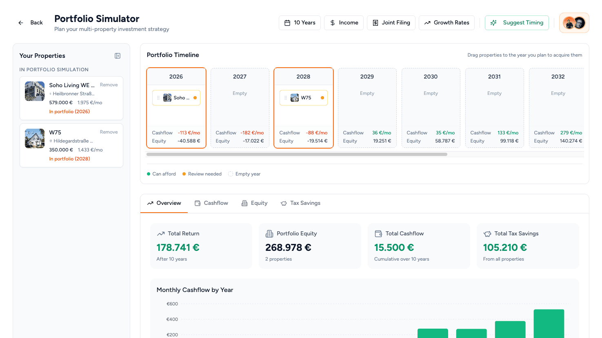
Task: Click the document icon beside Joint Filing
Action: (375, 23)
